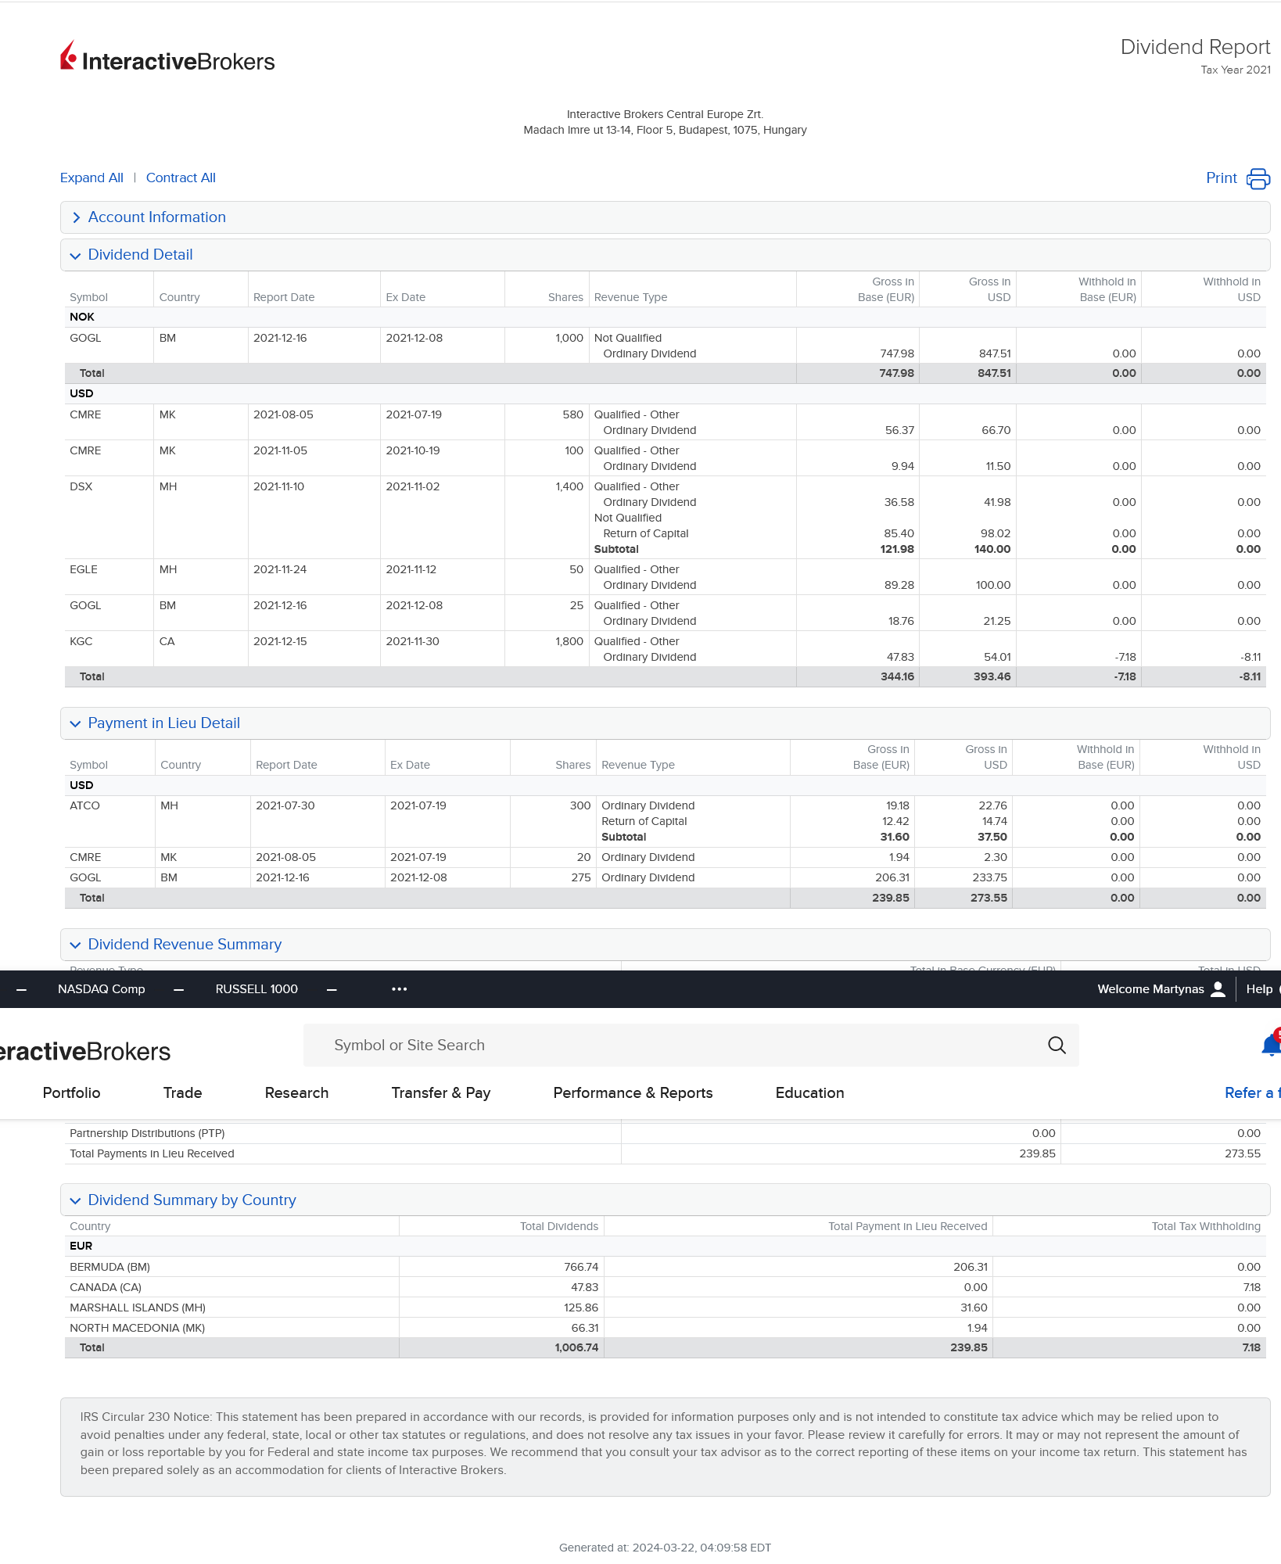Click MARSHALL ISLANDS (MH) row
Screen dimensions: 1281x1564
click(665, 1308)
